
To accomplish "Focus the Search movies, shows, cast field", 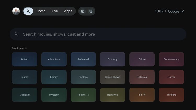I will click(x=98, y=34).
